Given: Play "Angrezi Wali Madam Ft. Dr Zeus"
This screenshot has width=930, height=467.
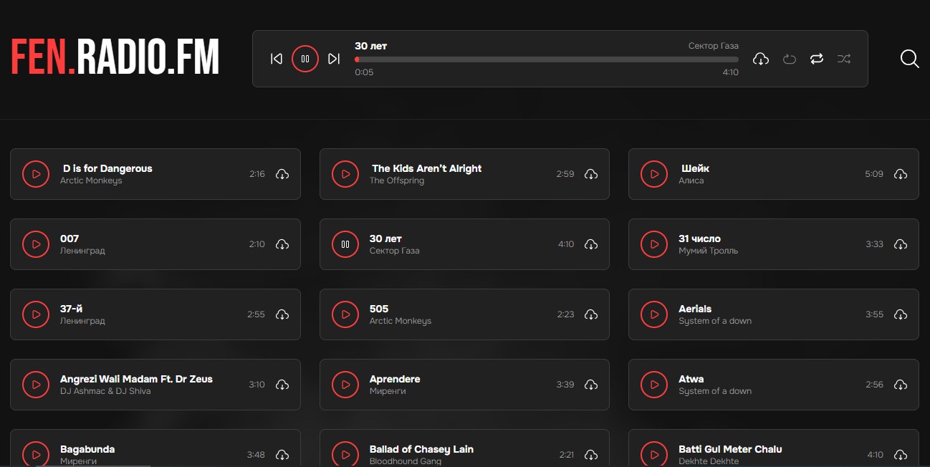Looking at the screenshot, I should tap(36, 385).
